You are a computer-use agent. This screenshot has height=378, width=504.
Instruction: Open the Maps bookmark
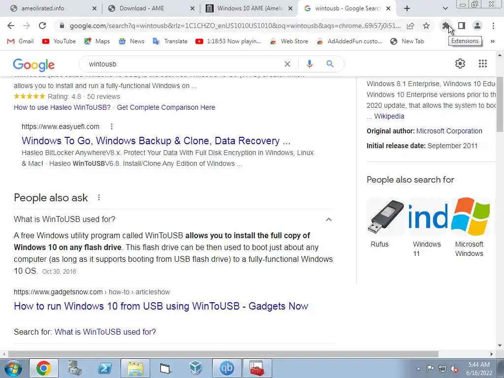(97, 41)
